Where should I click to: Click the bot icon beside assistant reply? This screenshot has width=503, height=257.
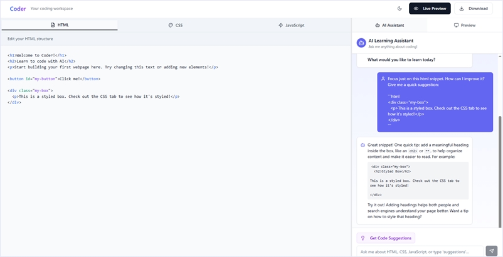pos(363,145)
